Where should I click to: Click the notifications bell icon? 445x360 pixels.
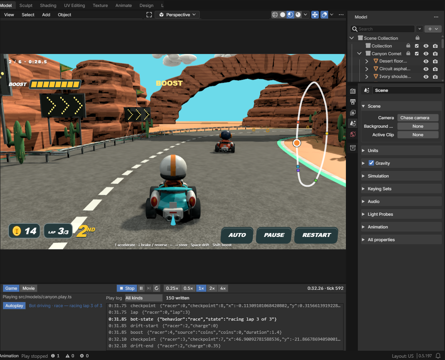coord(438,356)
